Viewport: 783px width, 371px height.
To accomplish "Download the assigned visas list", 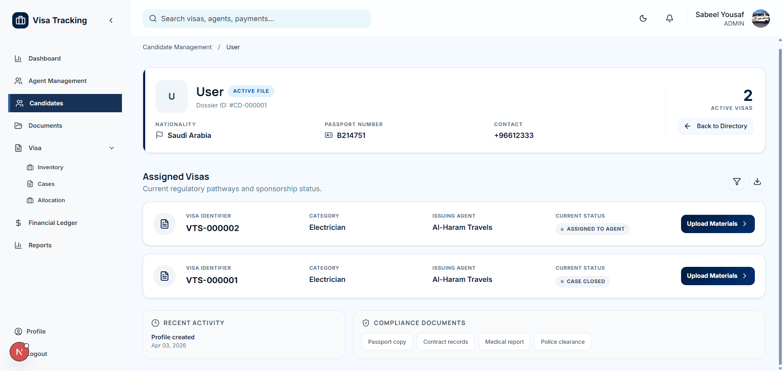I will [757, 181].
